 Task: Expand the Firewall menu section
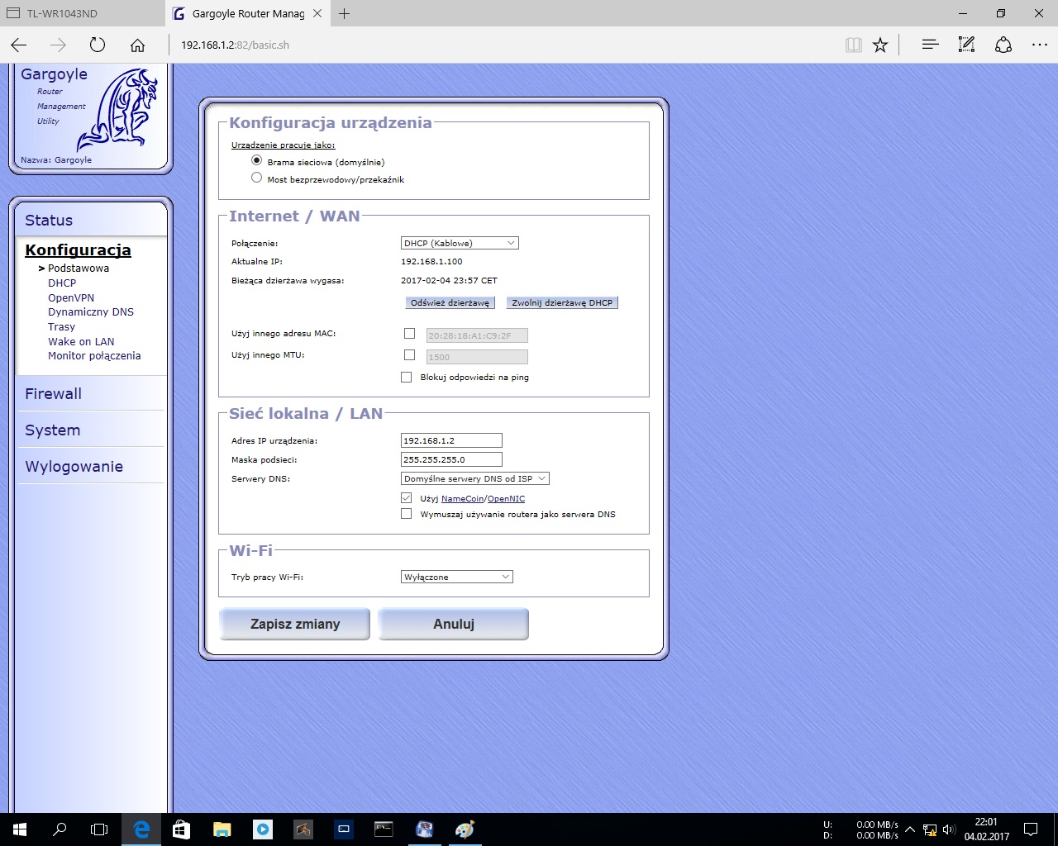[x=53, y=394]
